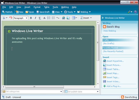Click the post title Windows Live Writer

click(27, 31)
